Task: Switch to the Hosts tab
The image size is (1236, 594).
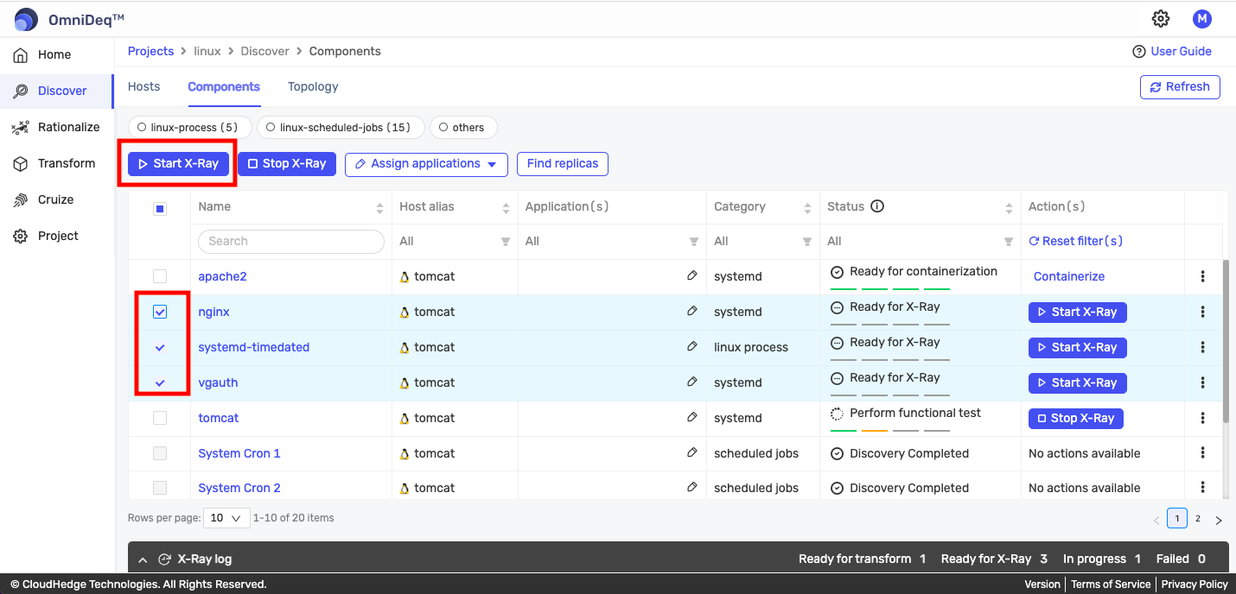Action: coord(143,86)
